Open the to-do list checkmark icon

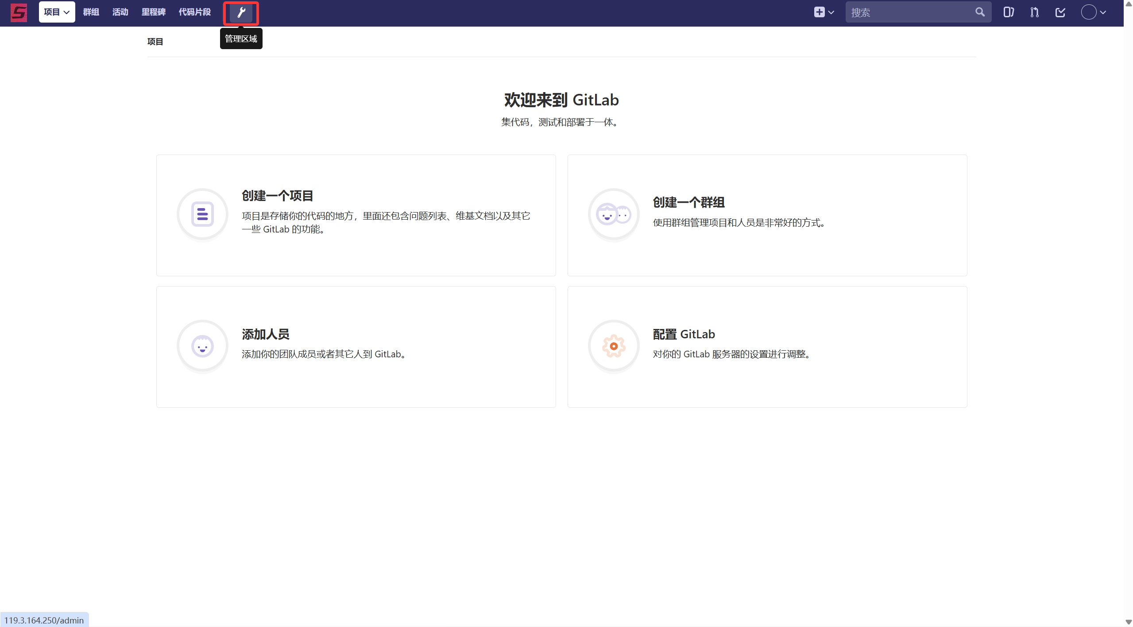pyautogui.click(x=1060, y=12)
